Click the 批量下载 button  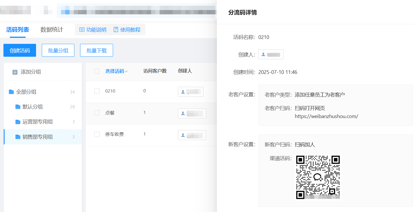tap(97, 50)
